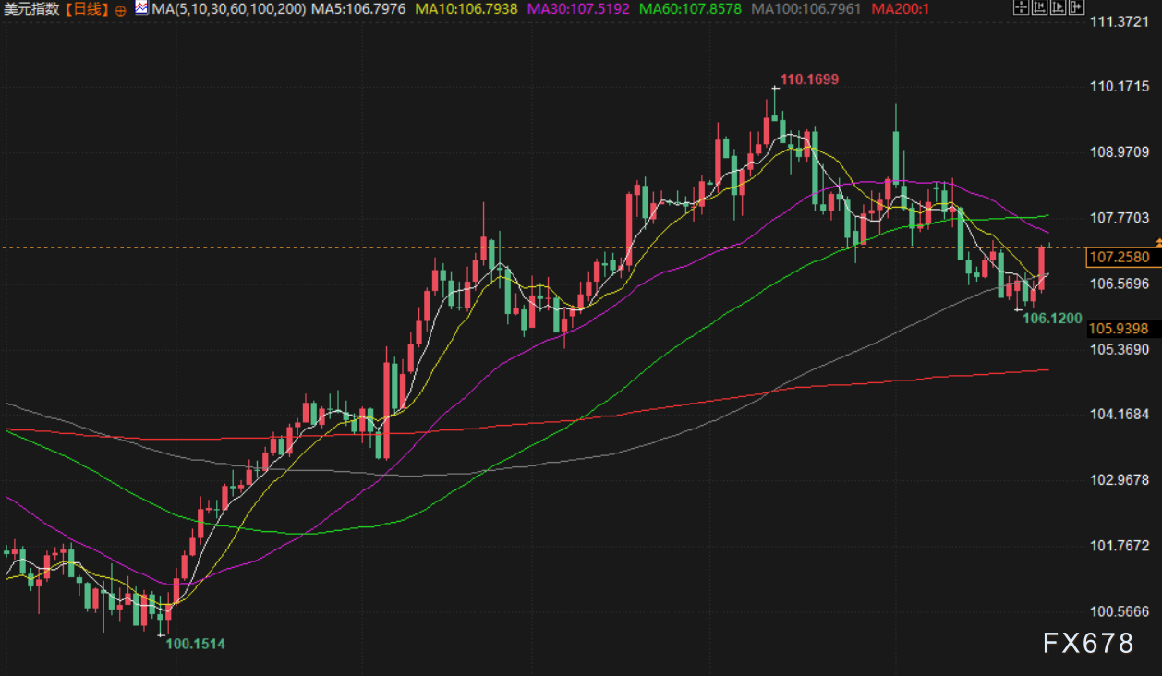The height and width of the screenshot is (676, 1162).
Task: Open MA(5,10,30,60,100,200) indicator settings
Action: pyautogui.click(x=229, y=9)
